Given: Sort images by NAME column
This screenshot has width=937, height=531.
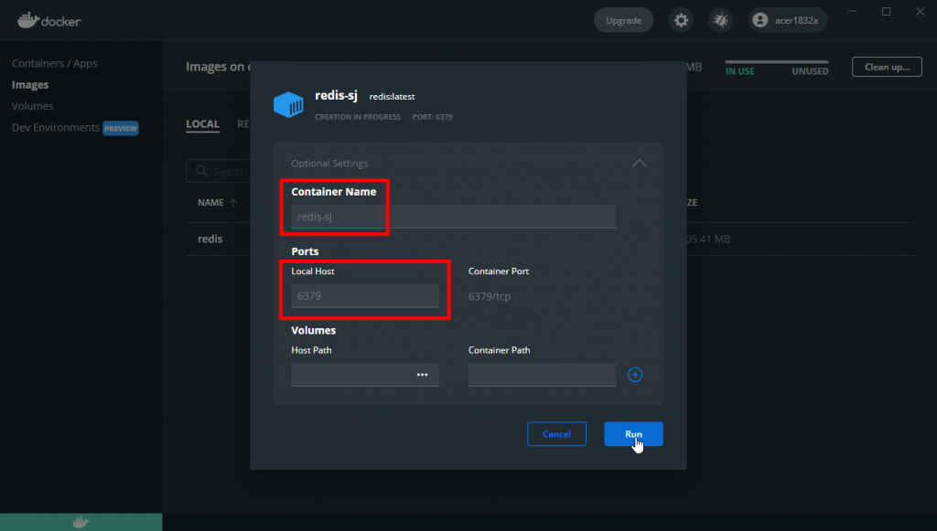Looking at the screenshot, I should 218,203.
